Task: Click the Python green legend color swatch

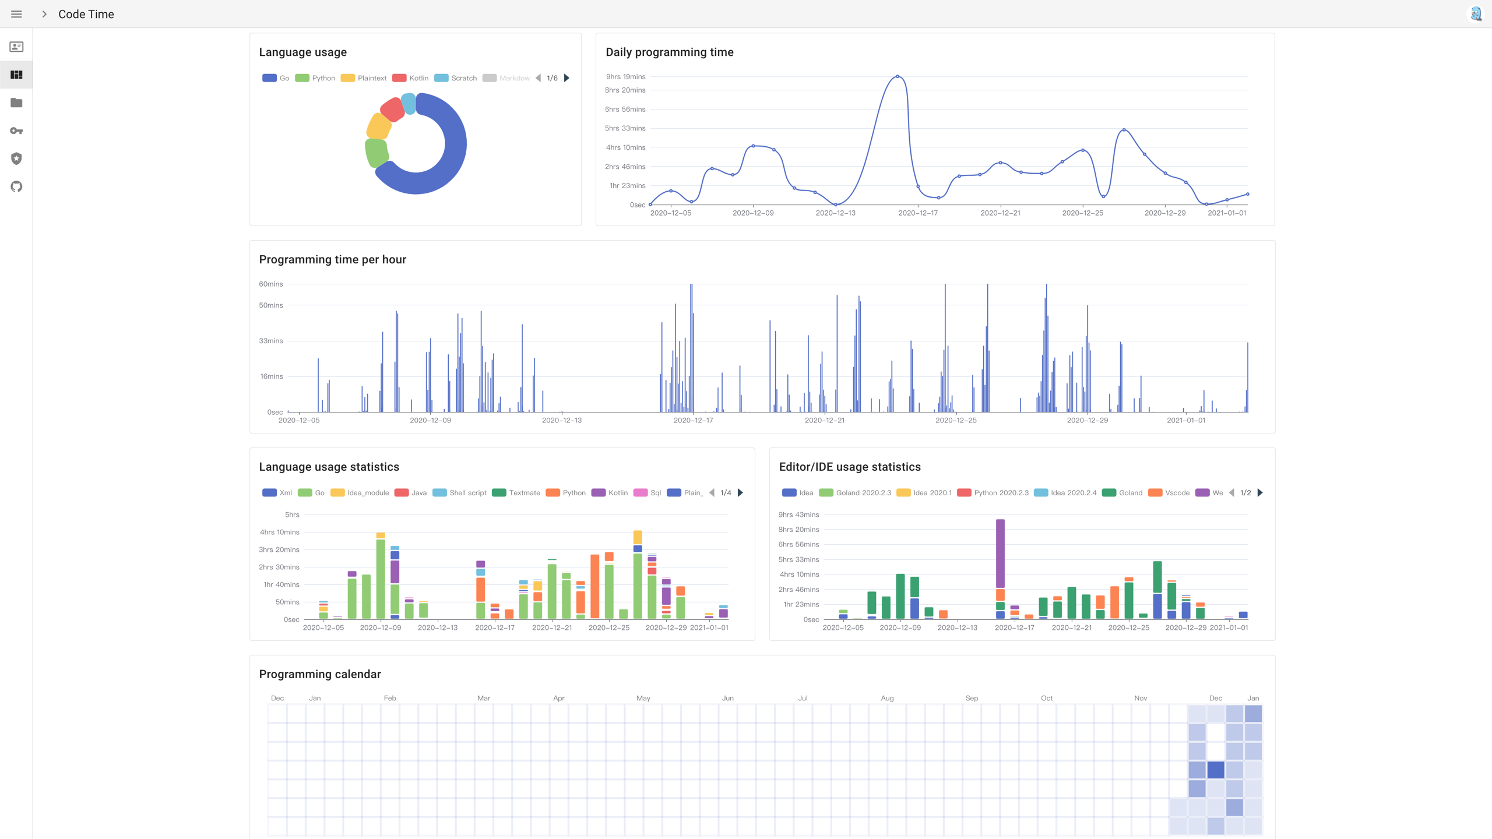Action: click(302, 78)
